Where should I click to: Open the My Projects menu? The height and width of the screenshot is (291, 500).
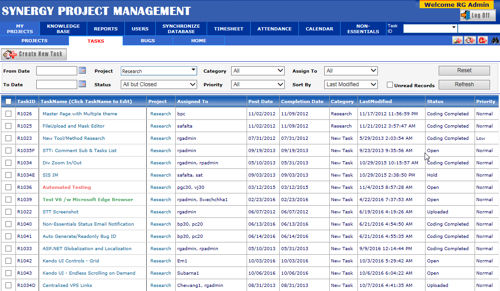point(20,29)
